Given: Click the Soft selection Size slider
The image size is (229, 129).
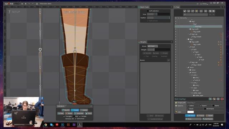Looking at the screenshot, I should coord(158,14).
